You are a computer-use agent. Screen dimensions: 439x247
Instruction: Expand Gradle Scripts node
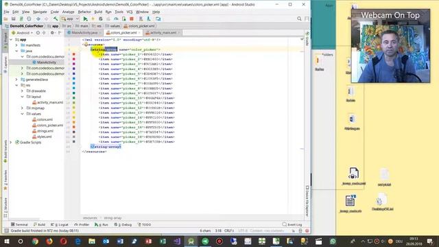11,142
